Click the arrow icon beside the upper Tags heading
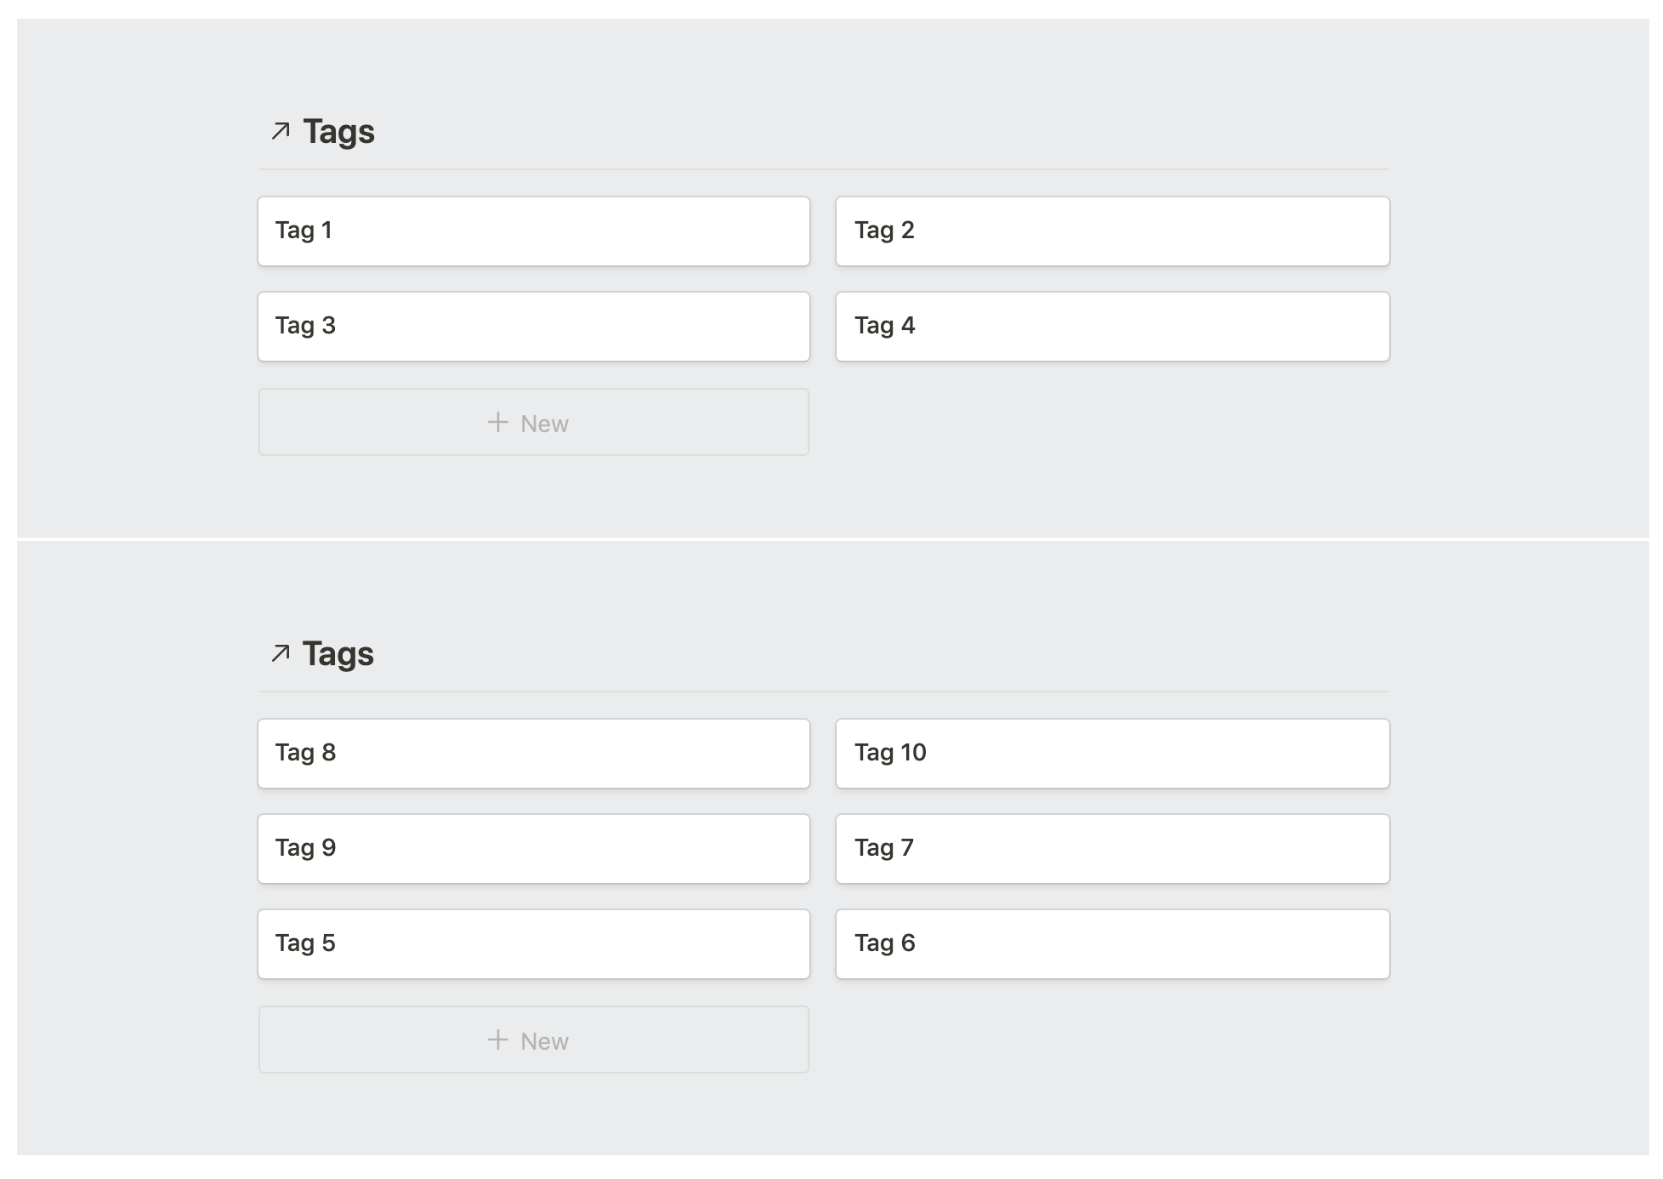This screenshot has width=1663, height=1179. pyautogui.click(x=281, y=131)
